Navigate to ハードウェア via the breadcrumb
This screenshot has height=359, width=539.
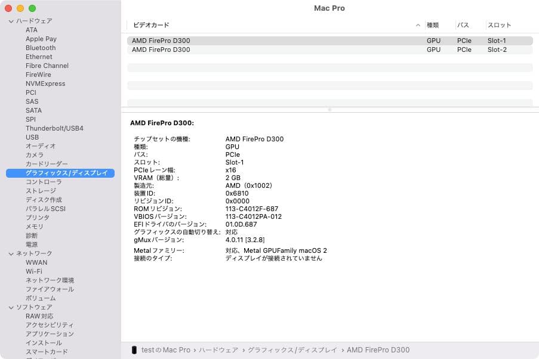click(219, 350)
